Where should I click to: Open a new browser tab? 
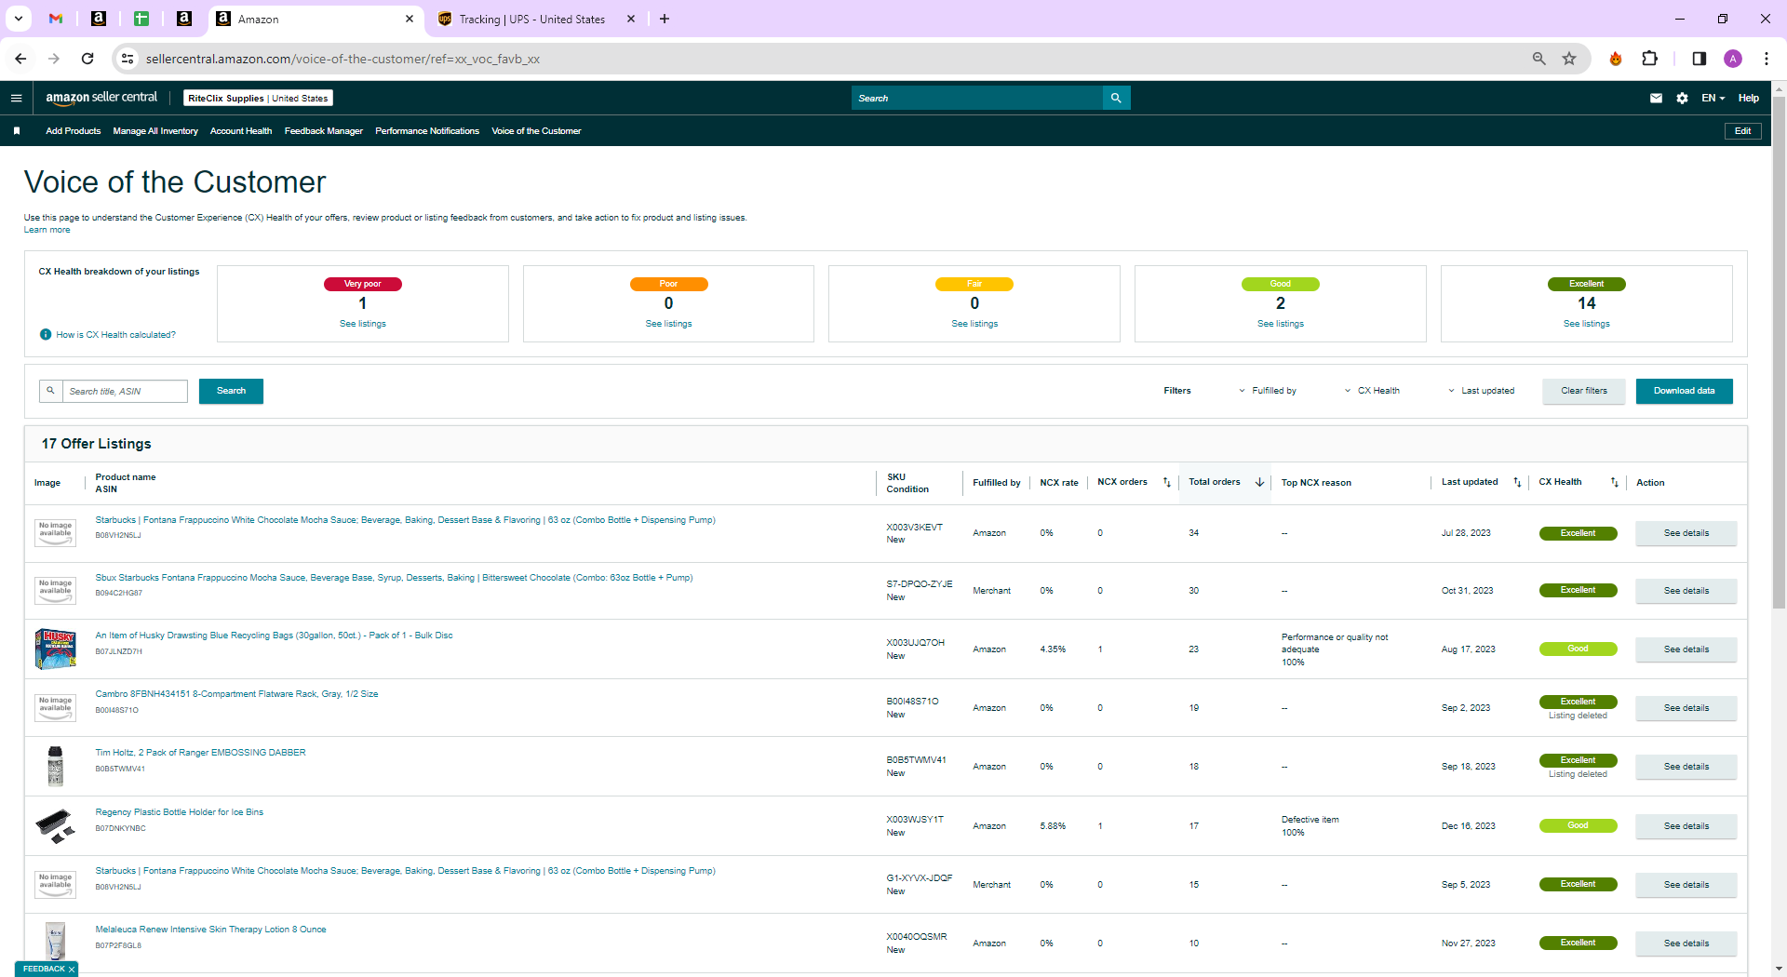click(x=665, y=19)
